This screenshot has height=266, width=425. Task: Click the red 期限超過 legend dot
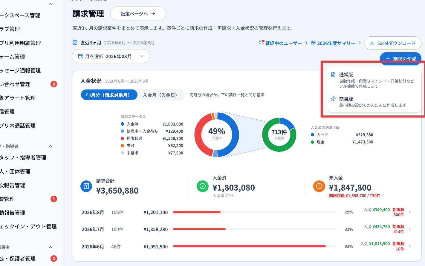pos(122,138)
